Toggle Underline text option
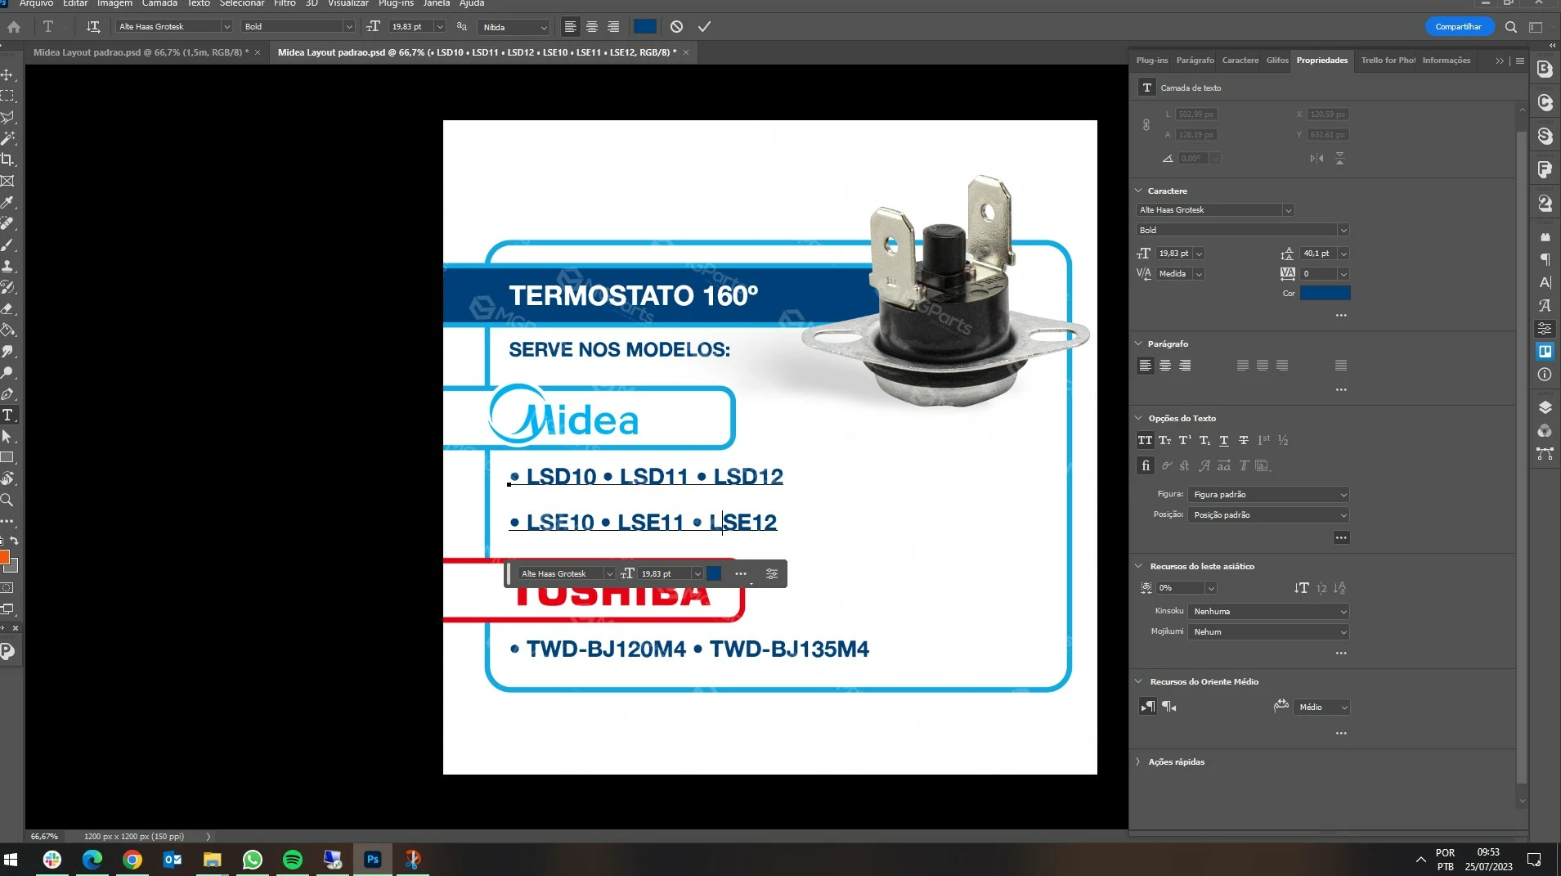 1224,440
